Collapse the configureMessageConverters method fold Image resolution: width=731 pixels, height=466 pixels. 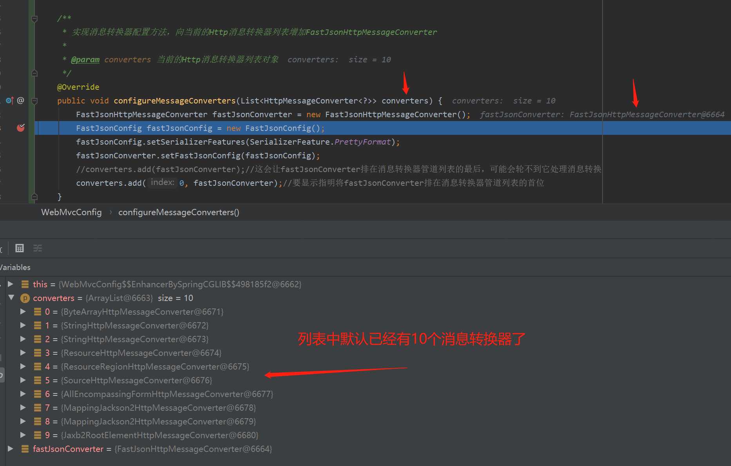point(34,101)
